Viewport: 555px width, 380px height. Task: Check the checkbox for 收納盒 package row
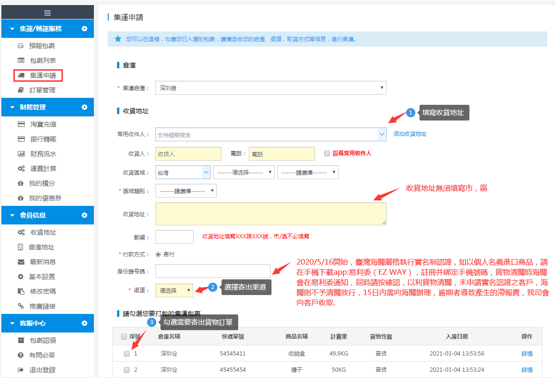tap(126, 354)
